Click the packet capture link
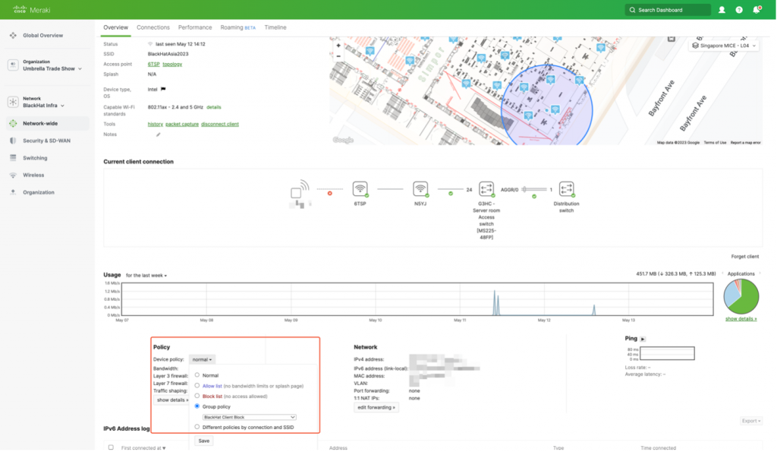 [182, 124]
